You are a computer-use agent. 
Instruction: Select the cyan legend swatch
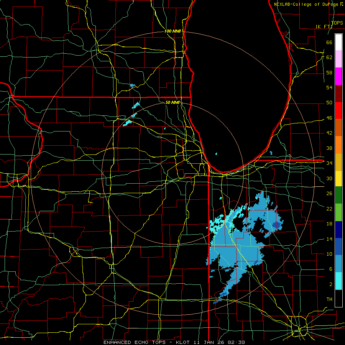(x=338, y=281)
